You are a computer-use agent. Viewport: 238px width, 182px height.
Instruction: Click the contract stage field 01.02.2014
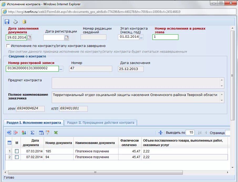coord(128,37)
